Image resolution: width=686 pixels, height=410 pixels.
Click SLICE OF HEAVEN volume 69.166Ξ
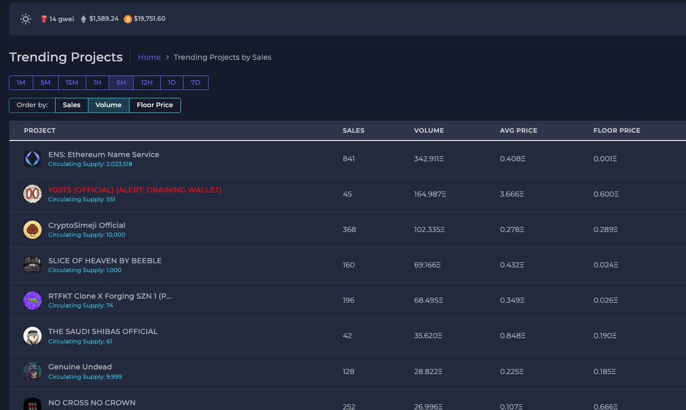coord(428,265)
